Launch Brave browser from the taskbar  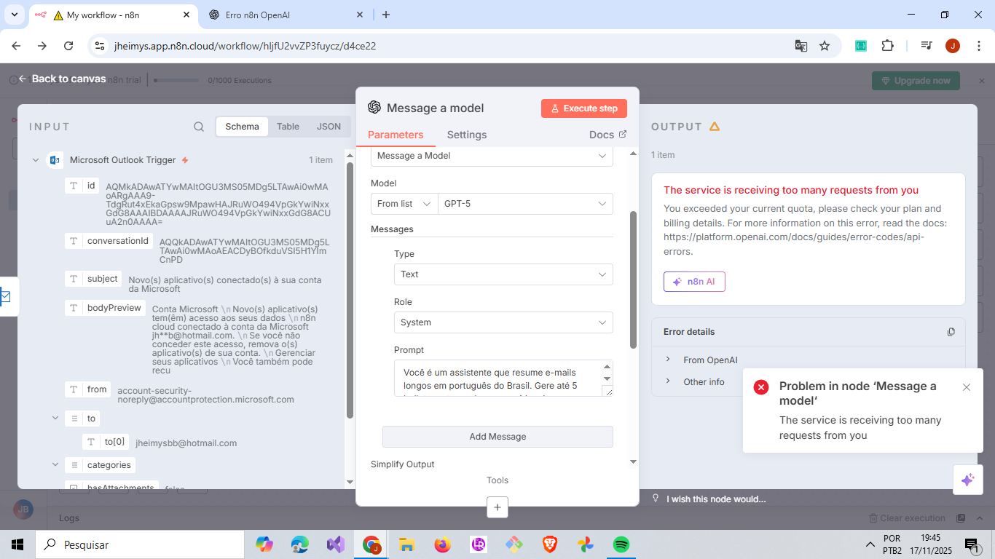click(550, 544)
